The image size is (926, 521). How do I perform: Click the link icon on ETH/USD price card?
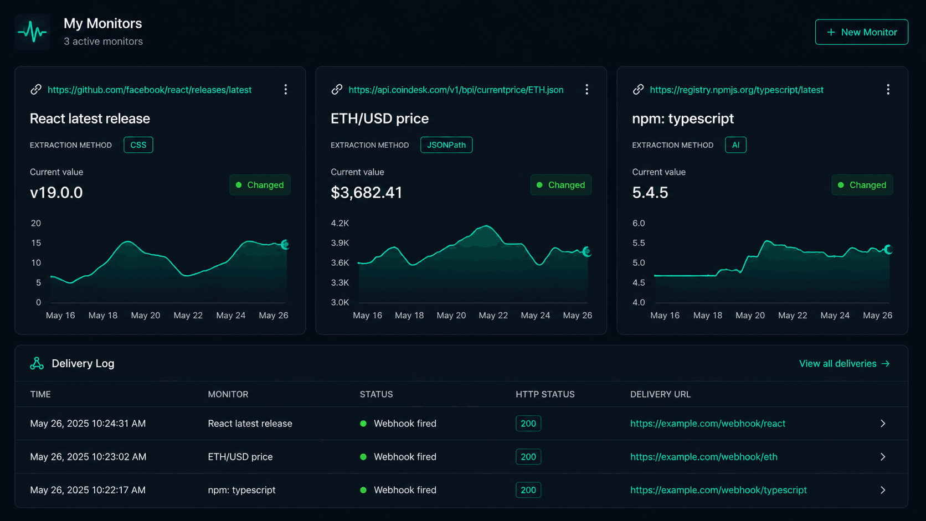coord(337,90)
